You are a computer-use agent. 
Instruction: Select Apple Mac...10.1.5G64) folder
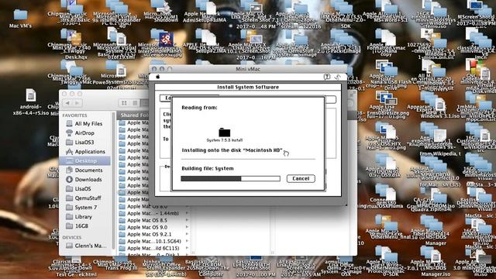tap(154, 241)
